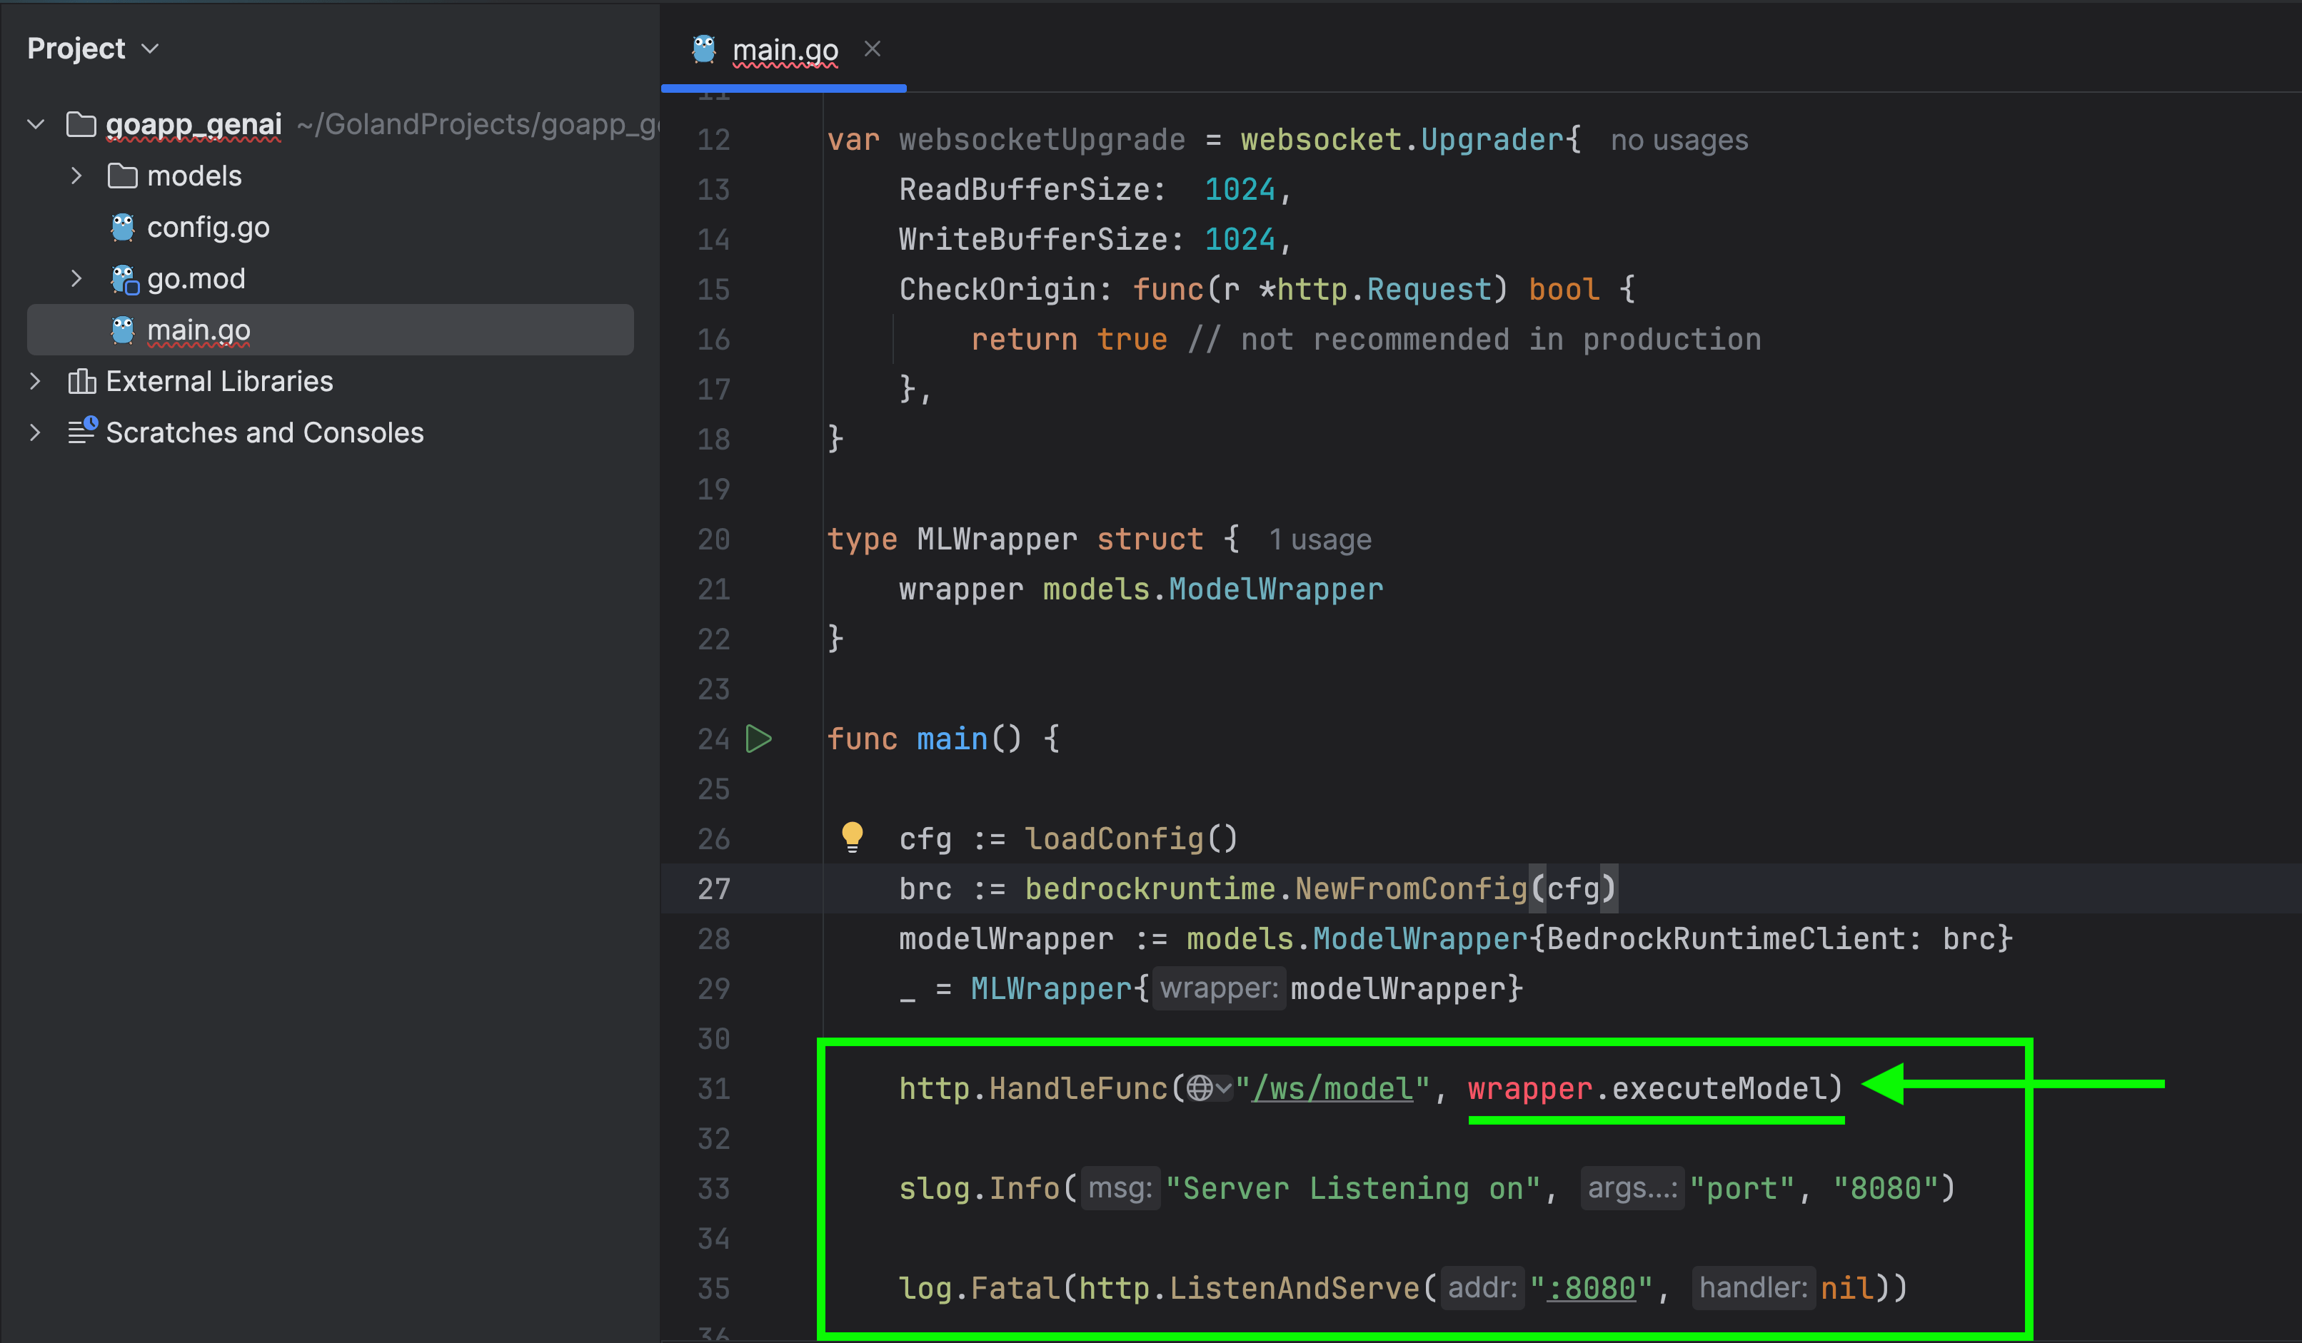Click the gopher icon next to config.go

(122, 228)
